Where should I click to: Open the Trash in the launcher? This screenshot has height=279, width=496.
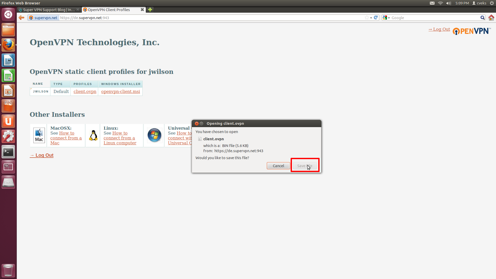click(8, 270)
